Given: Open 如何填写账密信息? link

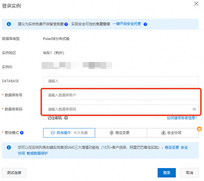Looking at the screenshot, I should 182,118.
